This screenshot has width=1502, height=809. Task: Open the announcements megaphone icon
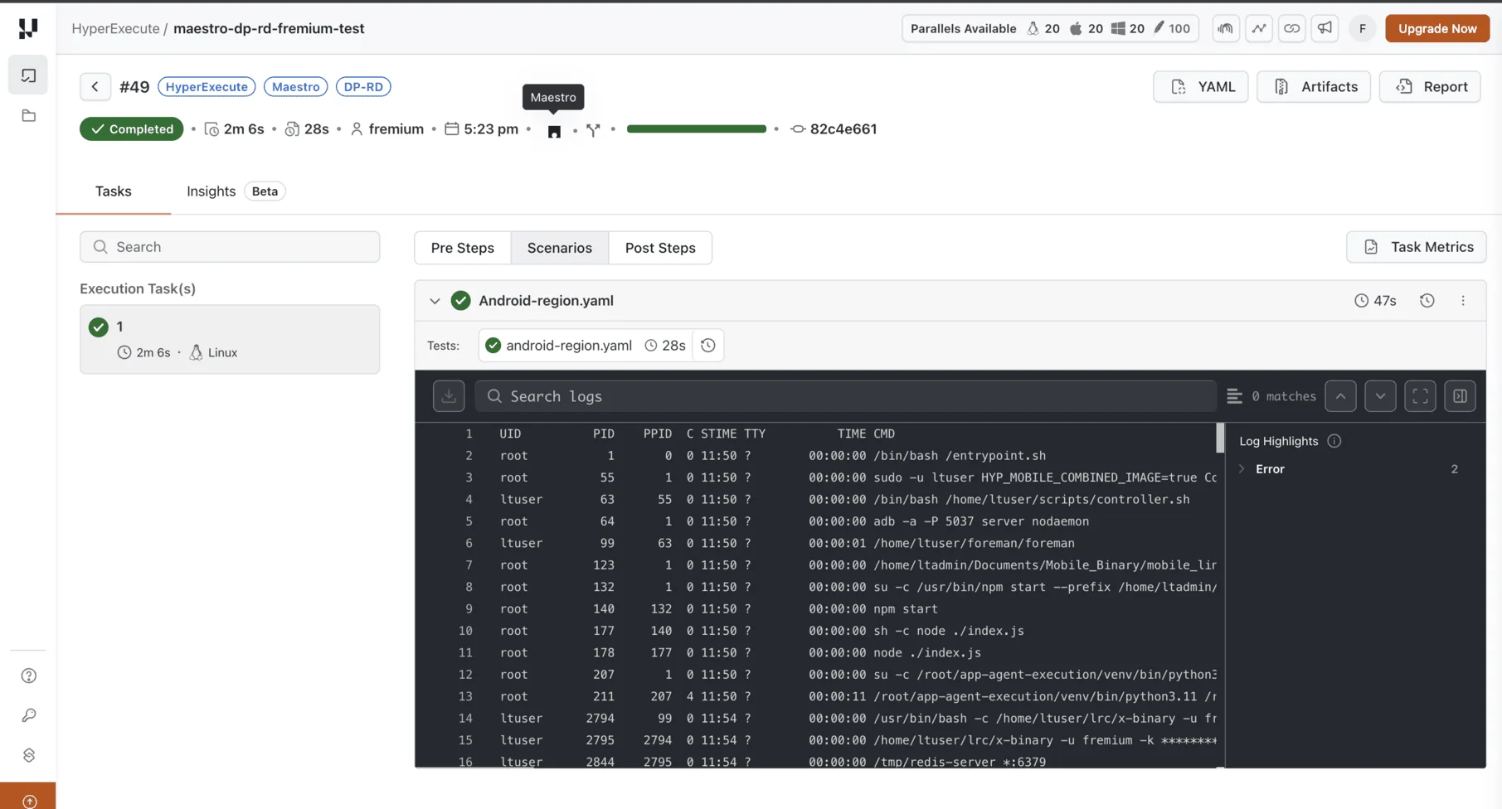(1325, 28)
